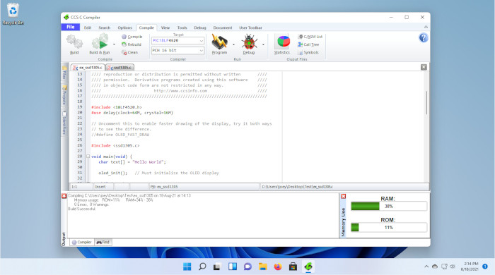
Task: Click the Clean button
Action: point(129,53)
